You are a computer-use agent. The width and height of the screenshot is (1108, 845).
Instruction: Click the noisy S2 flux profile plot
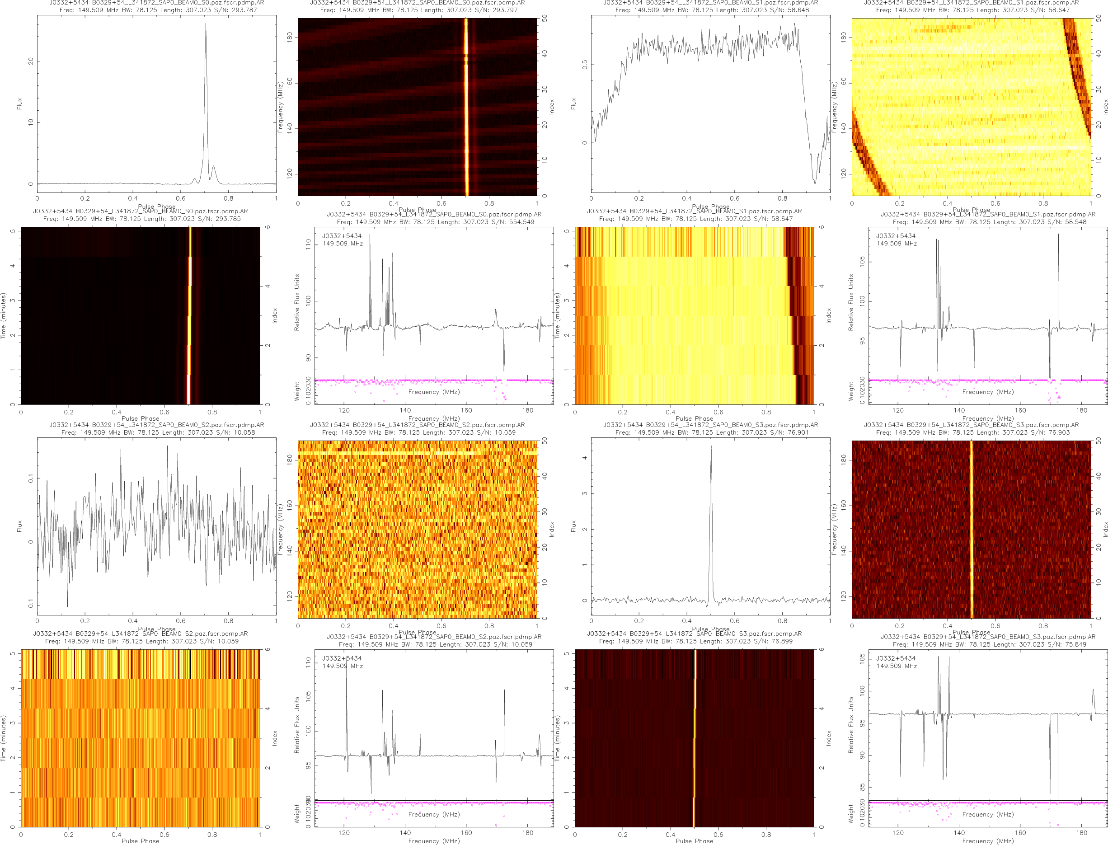(x=156, y=526)
